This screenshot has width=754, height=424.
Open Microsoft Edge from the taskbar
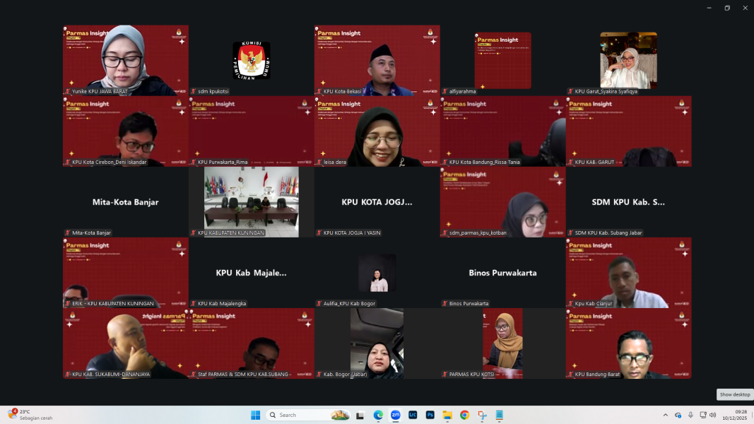[x=378, y=415]
